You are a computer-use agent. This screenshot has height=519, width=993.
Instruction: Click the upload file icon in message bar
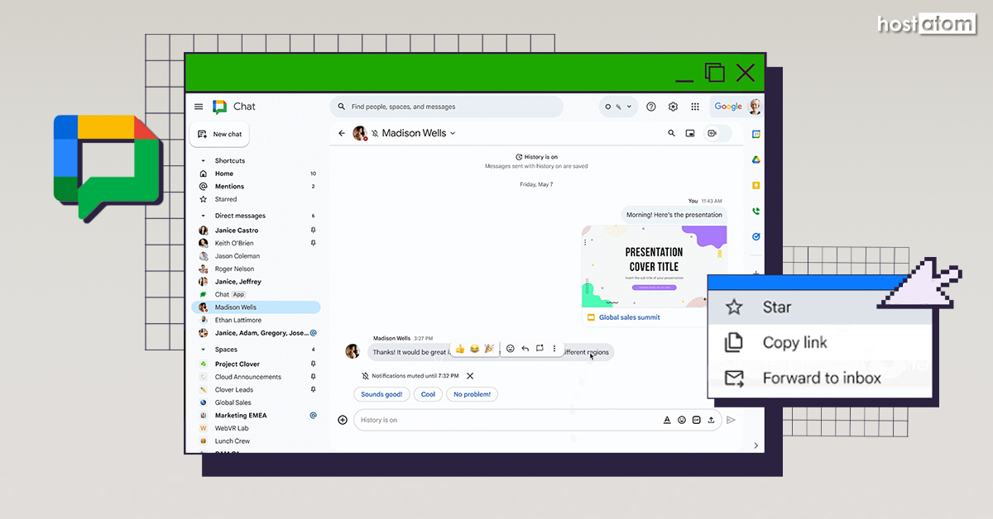711,420
